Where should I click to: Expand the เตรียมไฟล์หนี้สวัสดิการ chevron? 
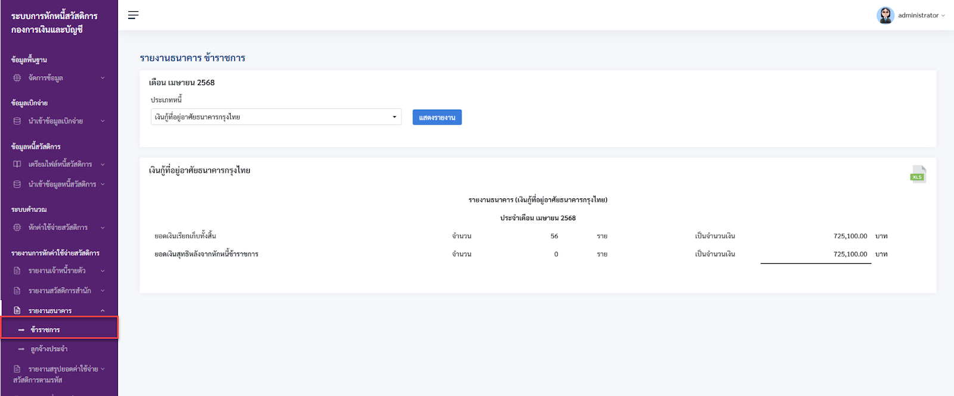click(103, 164)
